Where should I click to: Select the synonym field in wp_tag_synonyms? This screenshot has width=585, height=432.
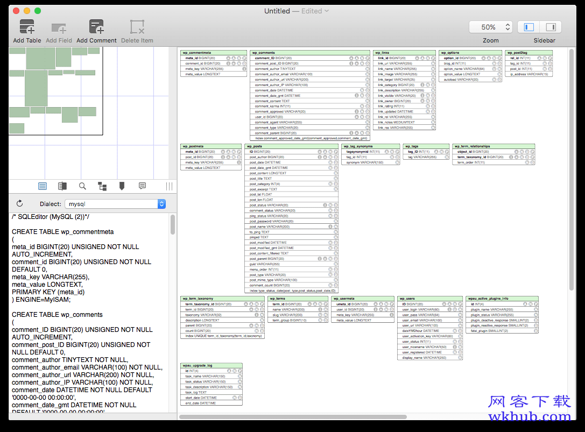pyautogui.click(x=370, y=162)
